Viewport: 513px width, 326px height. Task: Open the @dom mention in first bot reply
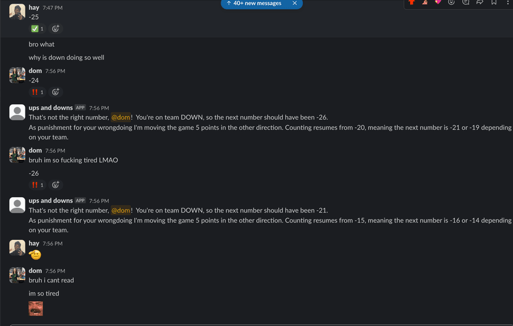click(x=121, y=117)
